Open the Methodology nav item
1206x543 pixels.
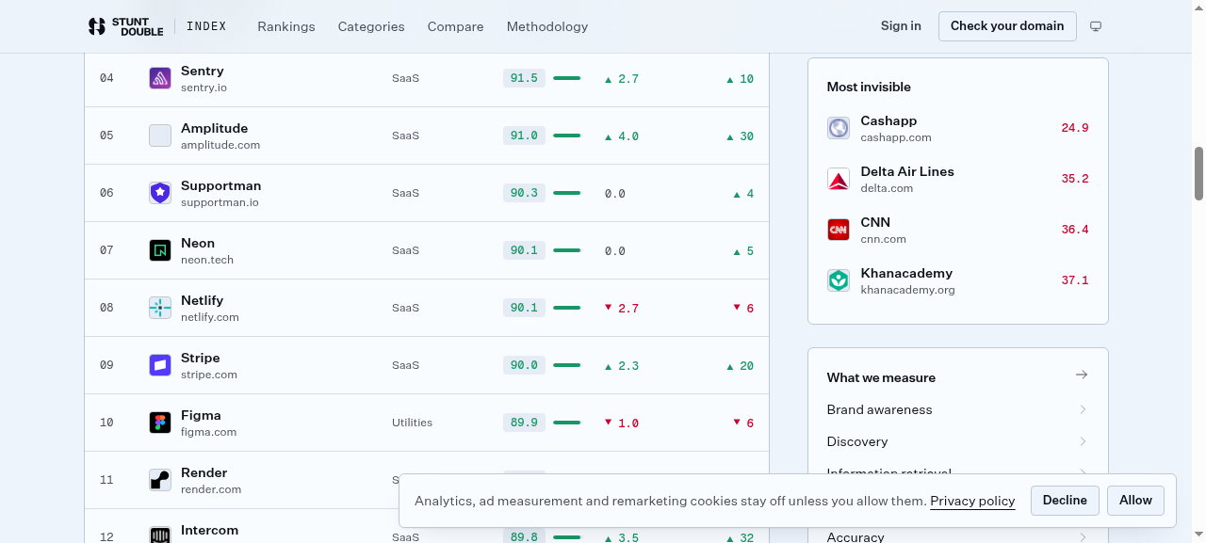[x=547, y=26]
